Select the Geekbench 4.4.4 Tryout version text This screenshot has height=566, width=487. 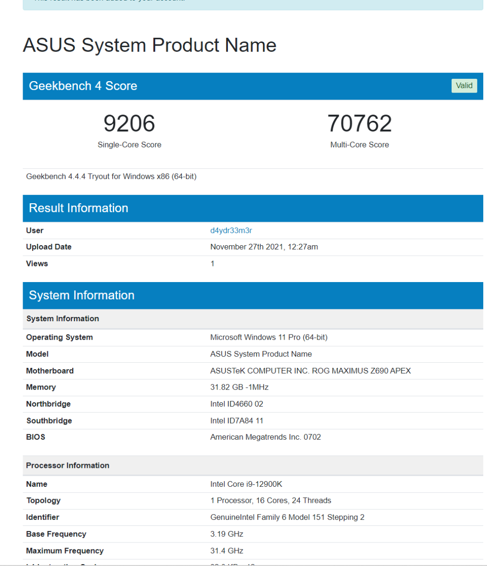[x=111, y=177]
